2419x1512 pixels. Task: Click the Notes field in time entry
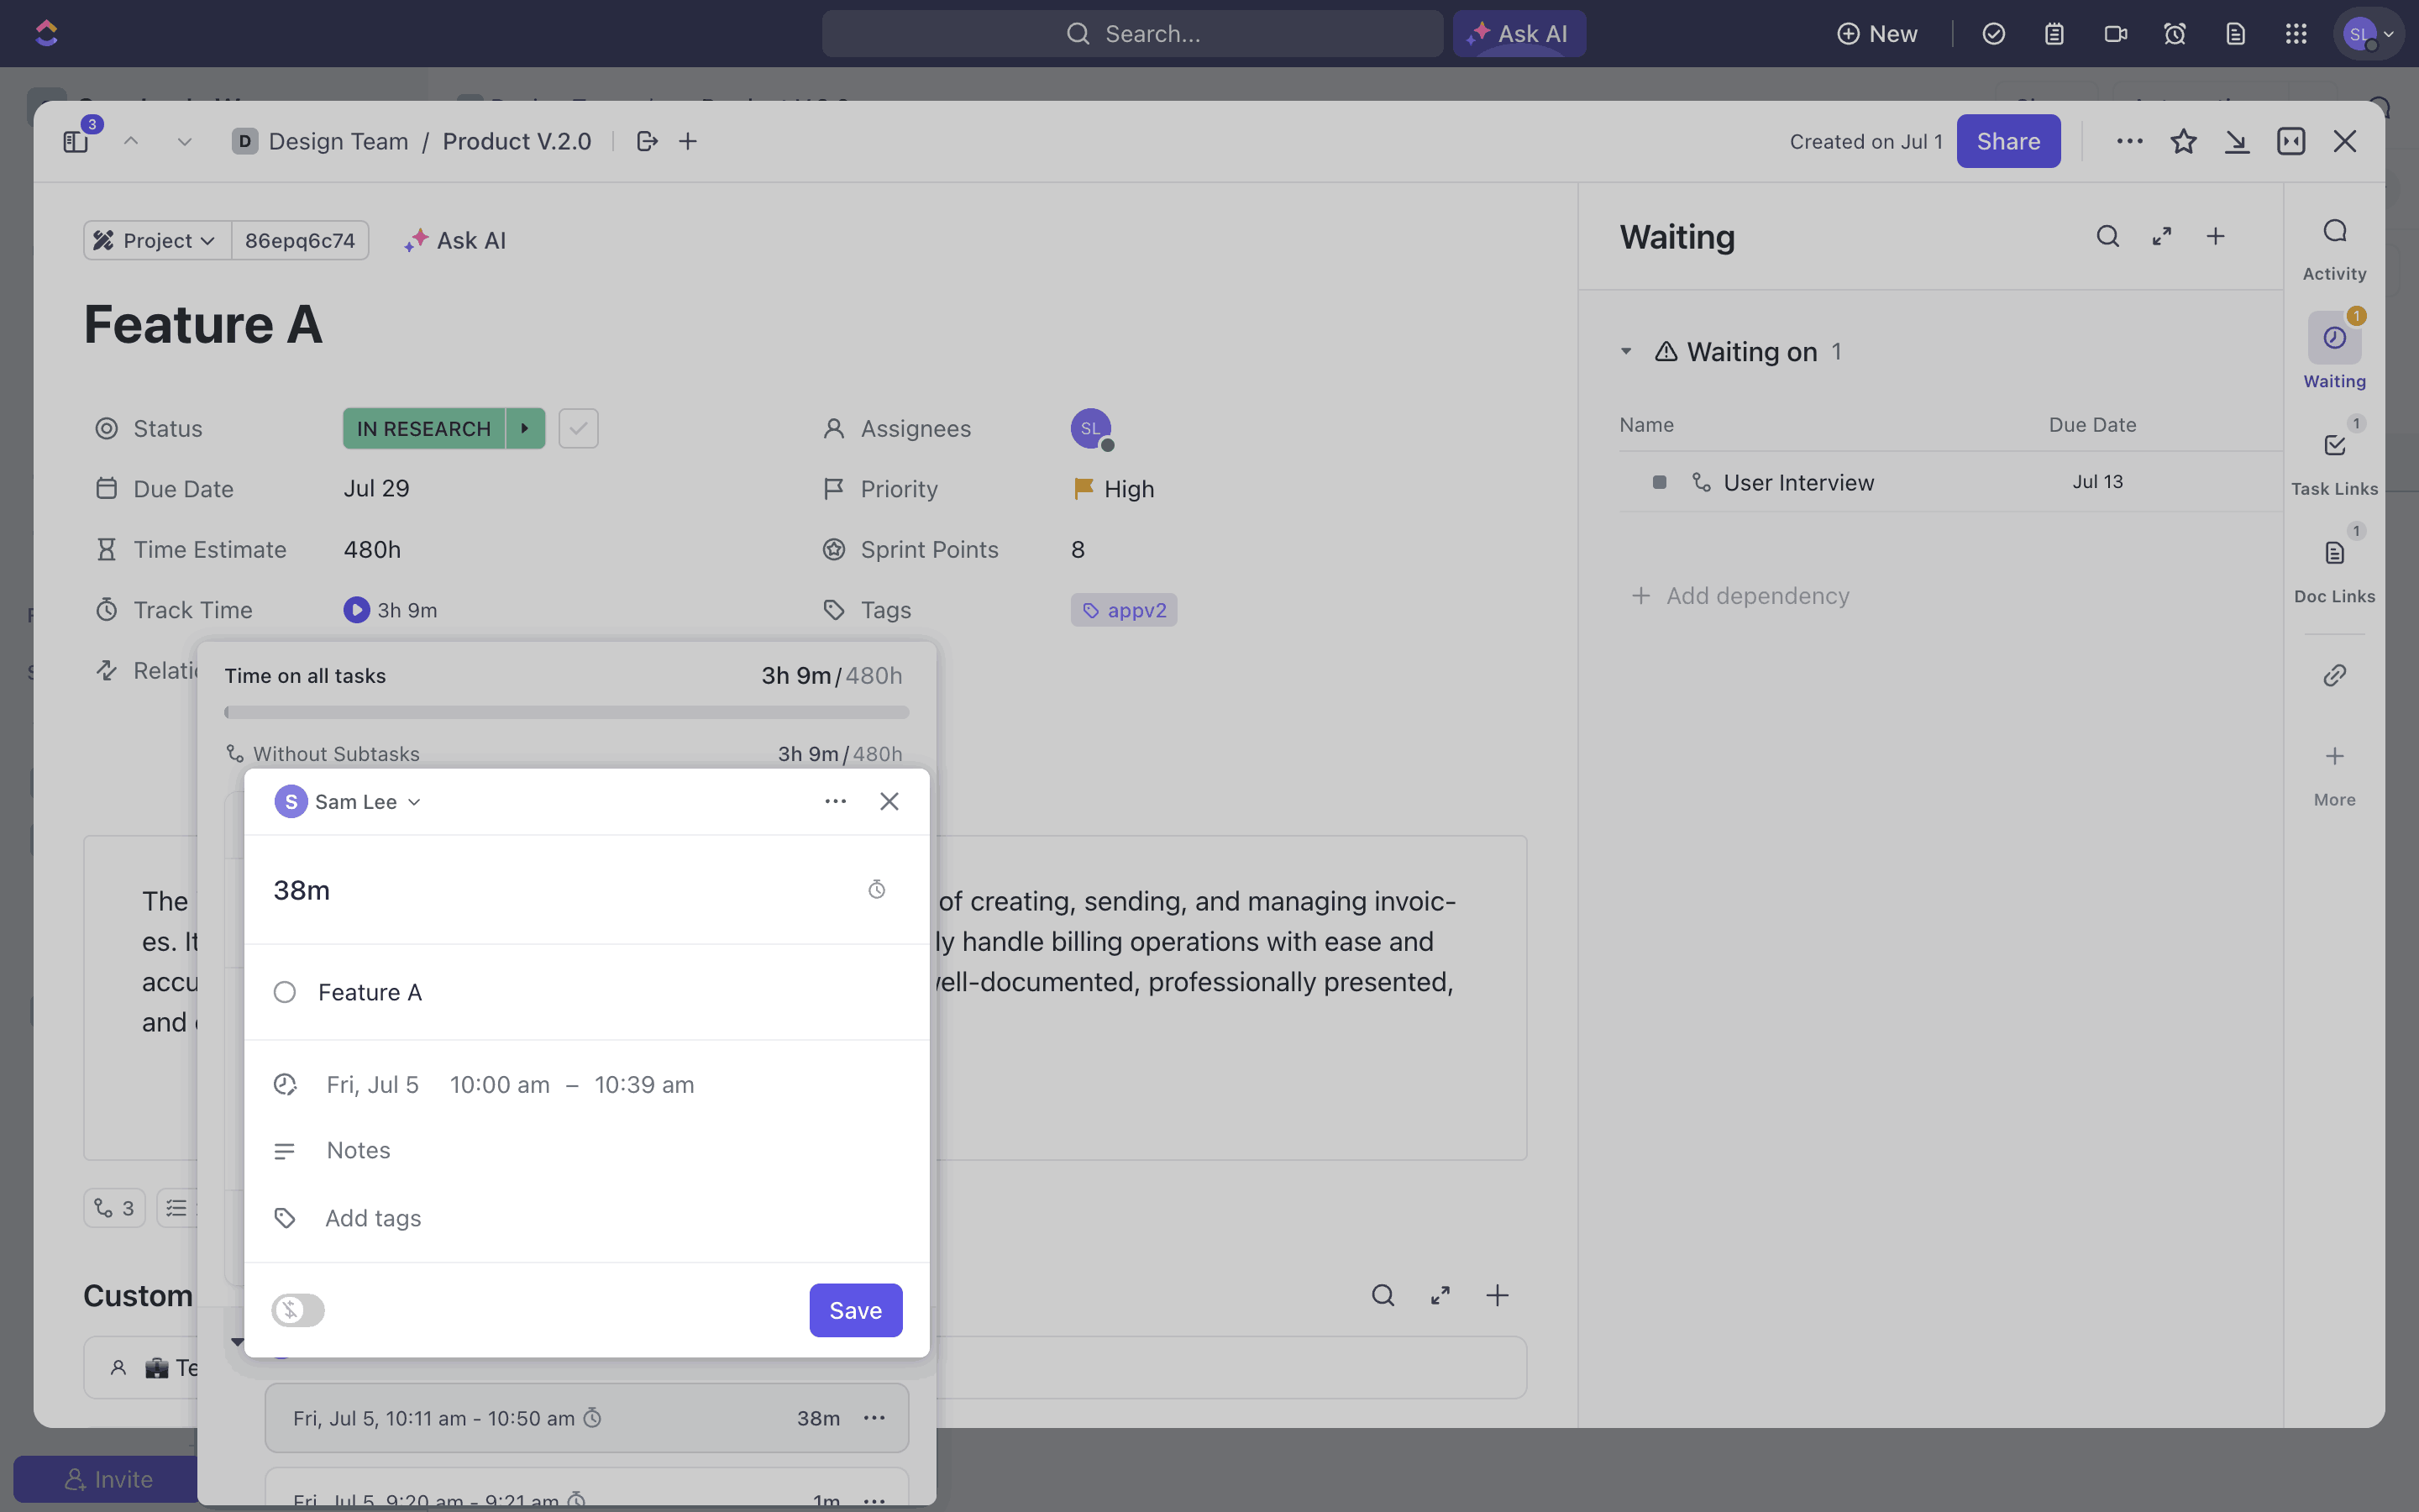tap(359, 1150)
